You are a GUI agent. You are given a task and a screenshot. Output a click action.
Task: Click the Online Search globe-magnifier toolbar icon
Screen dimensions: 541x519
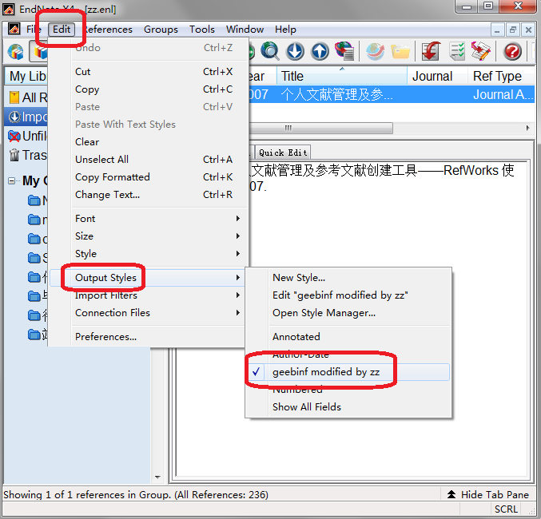(270, 51)
